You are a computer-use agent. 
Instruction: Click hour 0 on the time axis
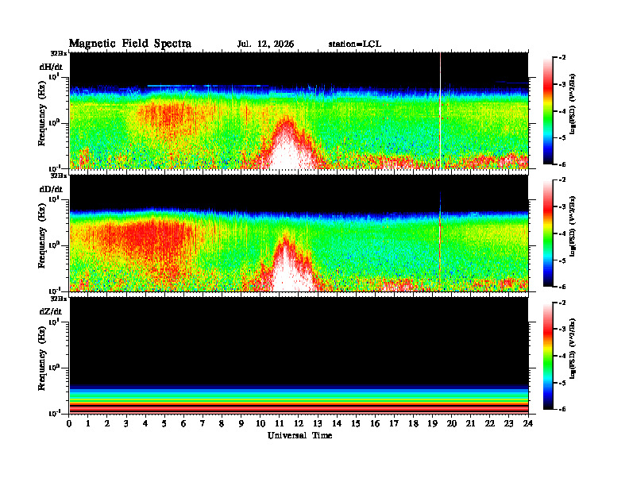[69, 423]
